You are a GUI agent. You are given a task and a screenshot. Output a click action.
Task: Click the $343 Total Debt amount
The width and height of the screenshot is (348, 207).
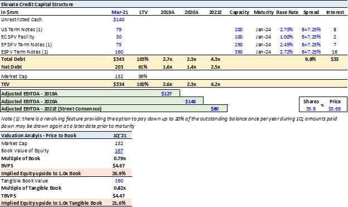pos(119,59)
